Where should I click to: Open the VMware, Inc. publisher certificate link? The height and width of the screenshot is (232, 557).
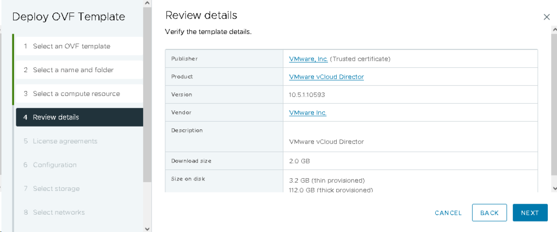coord(308,59)
